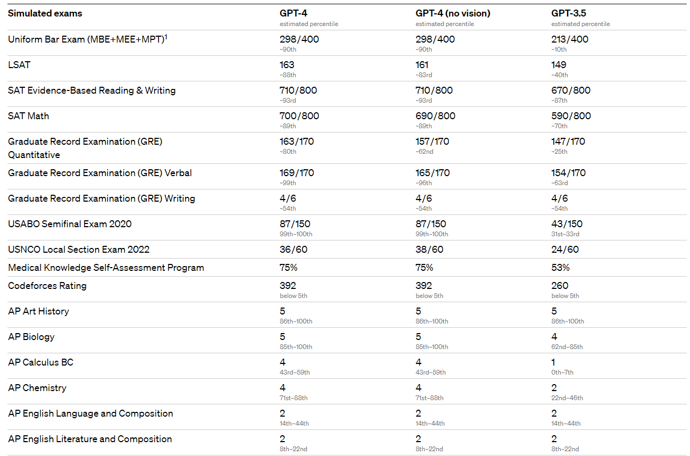
Task: Select SAT Math score "700/800"
Action: click(300, 116)
